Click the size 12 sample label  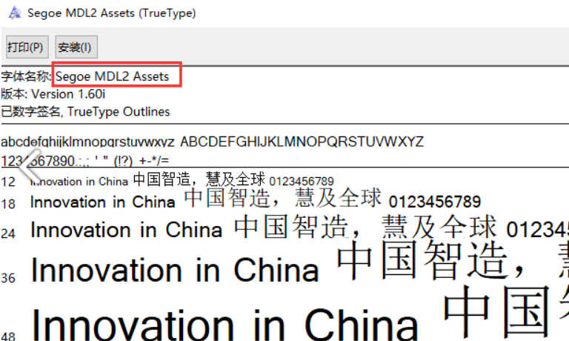8,182
